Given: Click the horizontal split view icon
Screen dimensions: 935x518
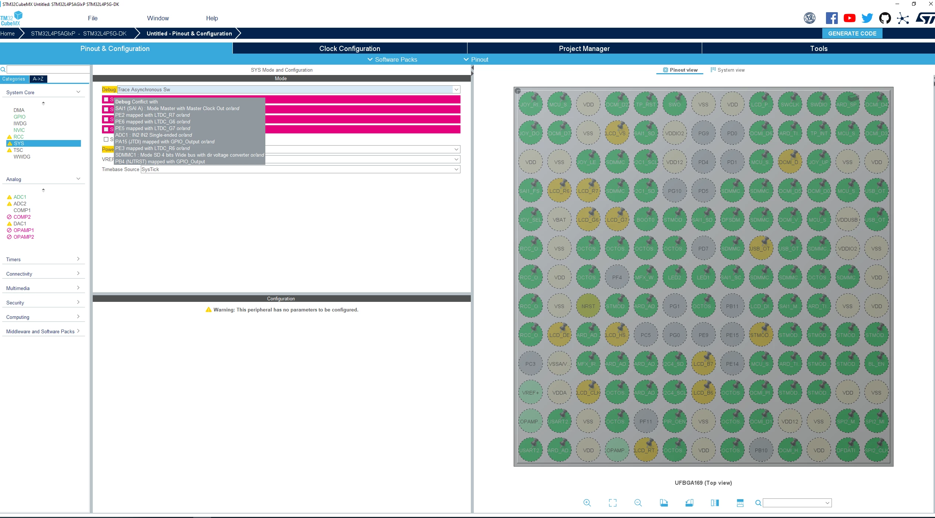Looking at the screenshot, I should [x=740, y=502].
